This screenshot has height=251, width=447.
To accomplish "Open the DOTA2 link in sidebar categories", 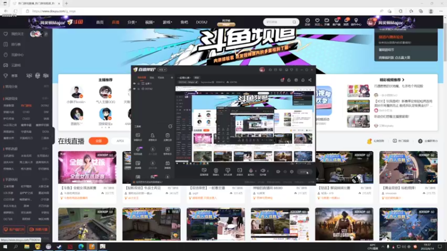I will click(x=45, y=105).
